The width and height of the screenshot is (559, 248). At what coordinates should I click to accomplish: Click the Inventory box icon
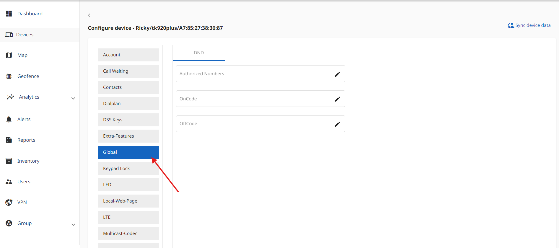pyautogui.click(x=9, y=161)
